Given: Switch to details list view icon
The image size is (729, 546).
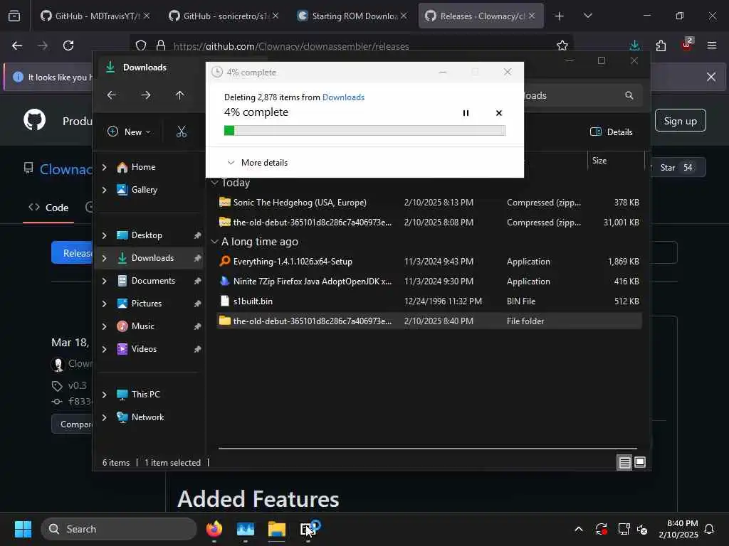Looking at the screenshot, I should click(624, 462).
